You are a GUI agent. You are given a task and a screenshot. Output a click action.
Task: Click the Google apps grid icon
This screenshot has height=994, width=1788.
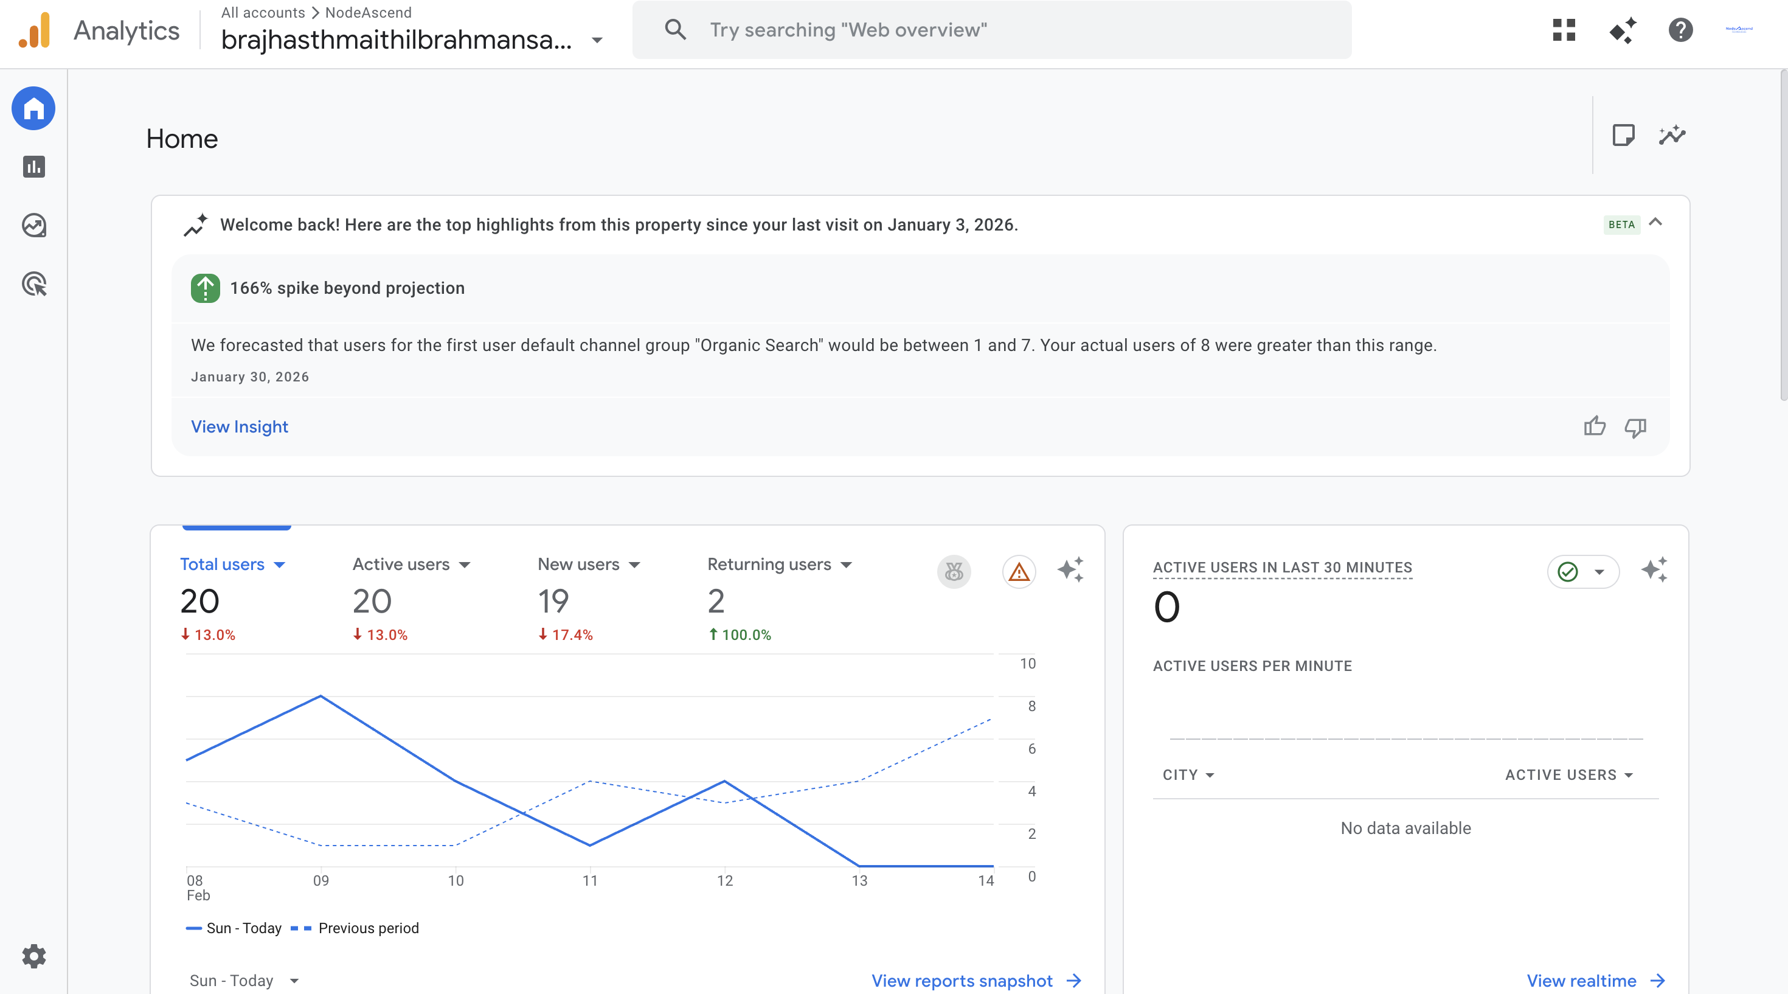1564,30
